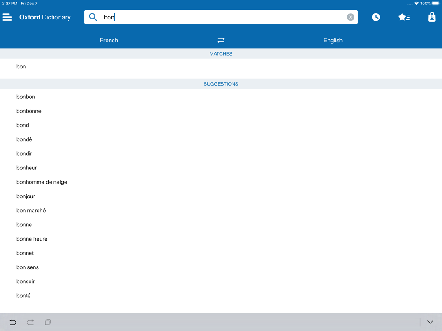The width and height of the screenshot is (442, 331).
Task: Open suggestion 'bonnet'
Action: point(221,253)
